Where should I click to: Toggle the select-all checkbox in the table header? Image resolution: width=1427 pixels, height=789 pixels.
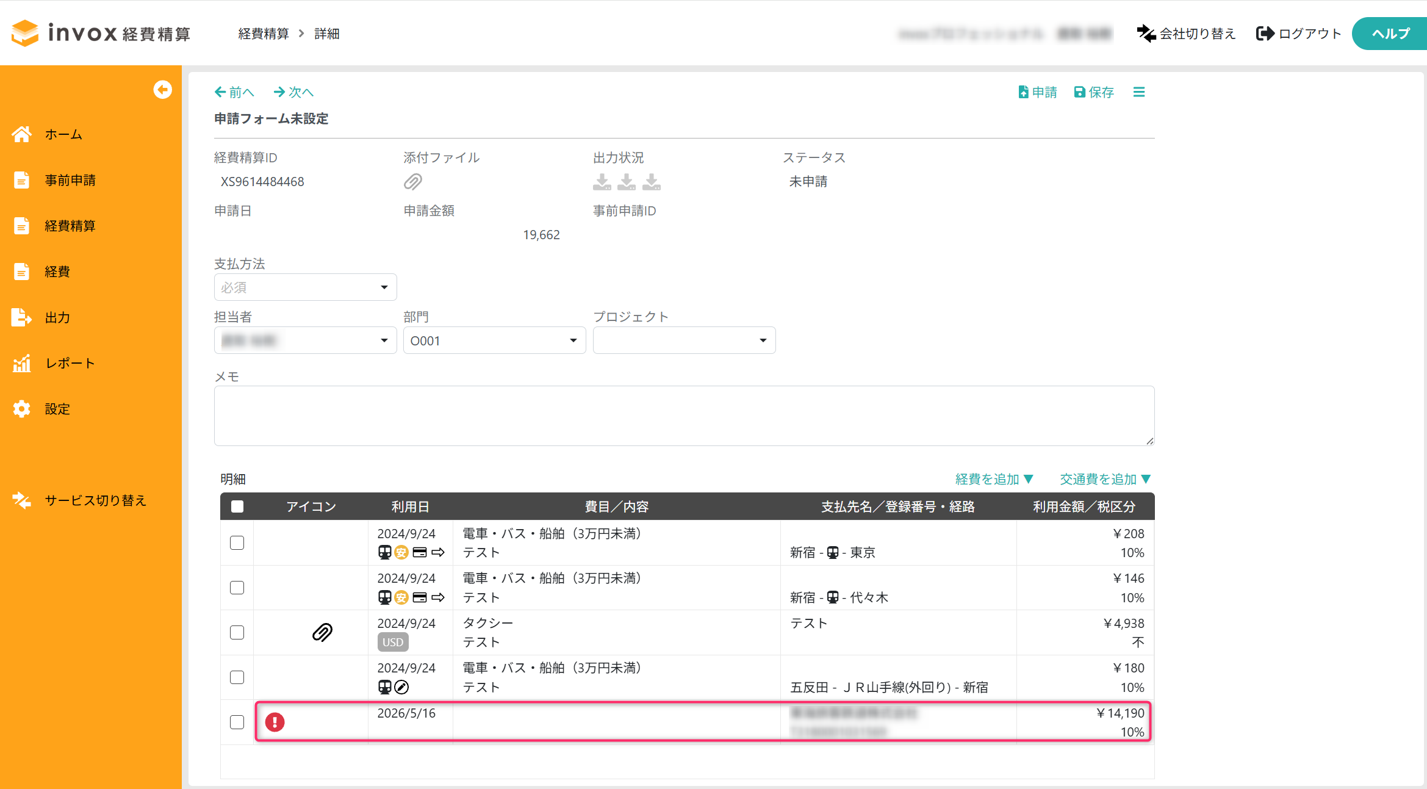click(x=237, y=506)
